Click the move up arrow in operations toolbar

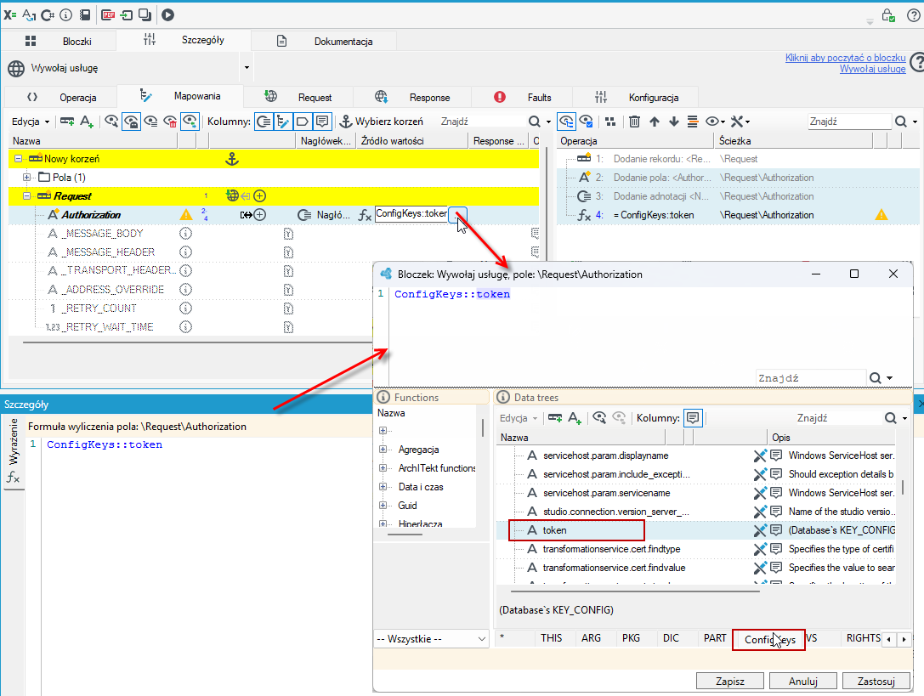pyautogui.click(x=654, y=122)
